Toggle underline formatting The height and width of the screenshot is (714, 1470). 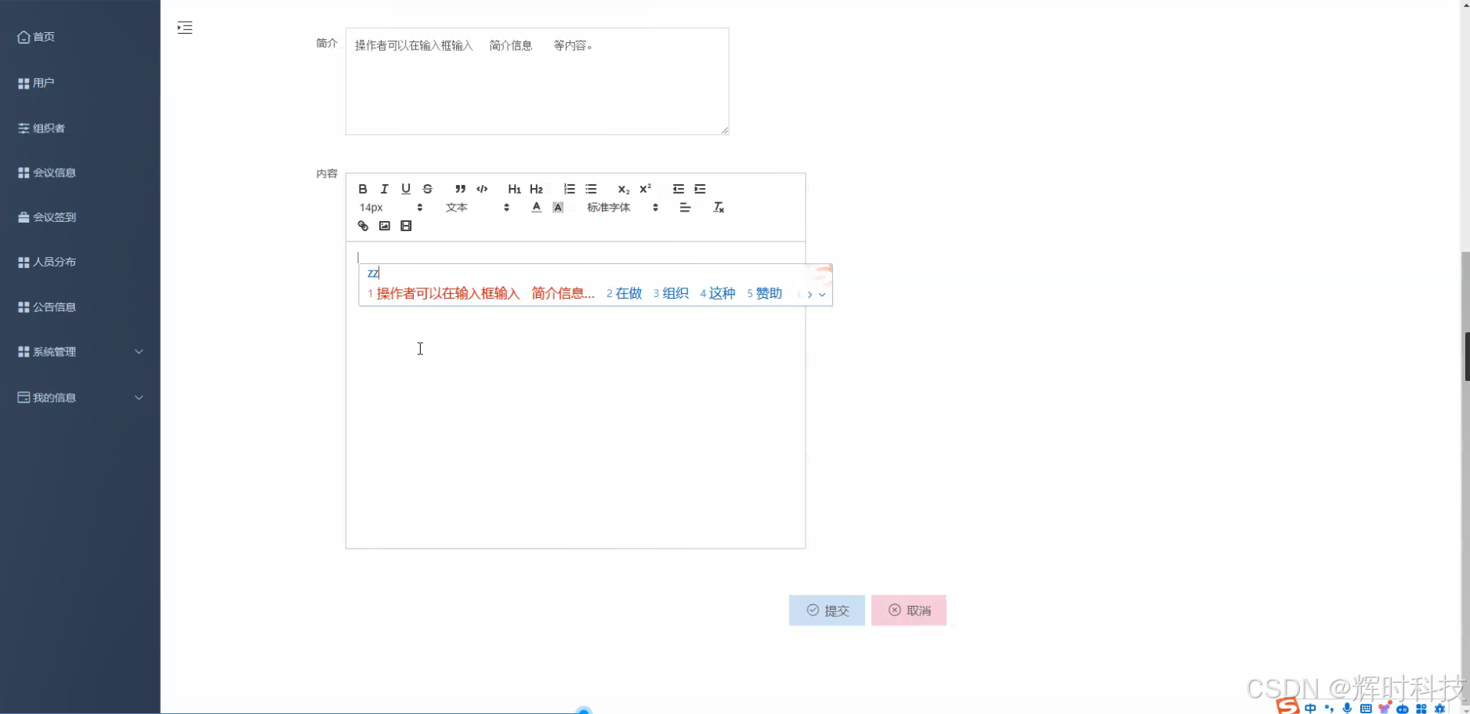pyautogui.click(x=406, y=189)
